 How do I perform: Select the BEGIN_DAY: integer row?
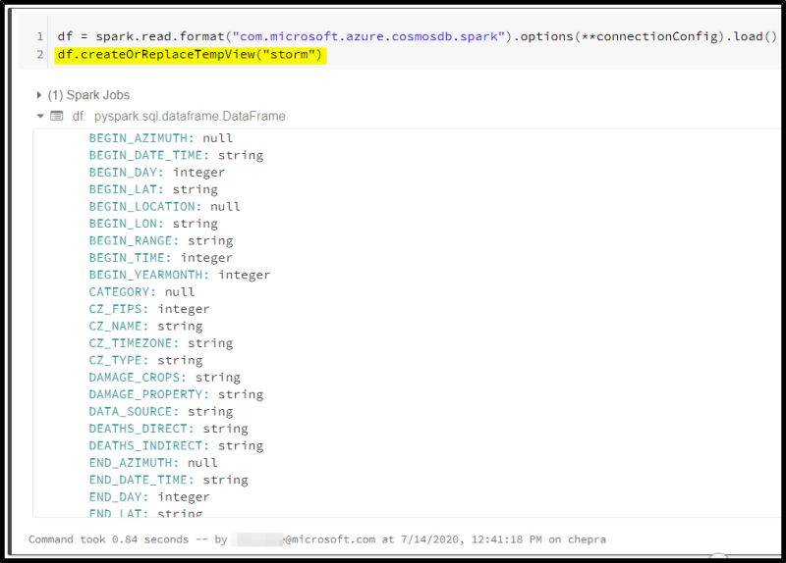[157, 173]
